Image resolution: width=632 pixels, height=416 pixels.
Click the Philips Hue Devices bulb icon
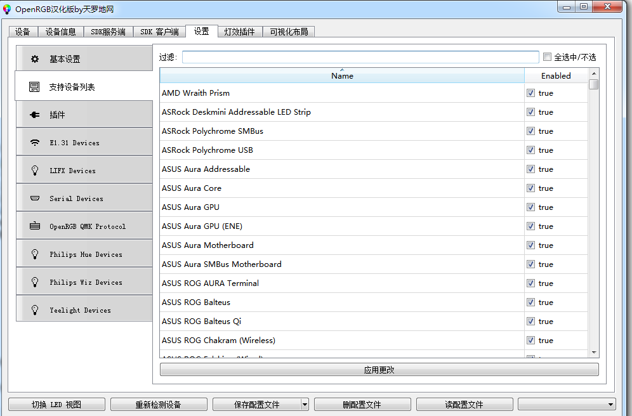coord(35,254)
